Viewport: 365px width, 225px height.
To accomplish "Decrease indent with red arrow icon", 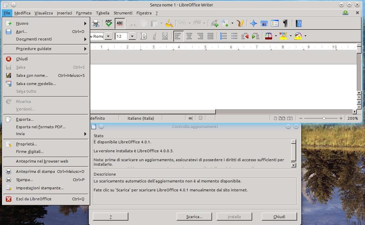I will [245, 36].
